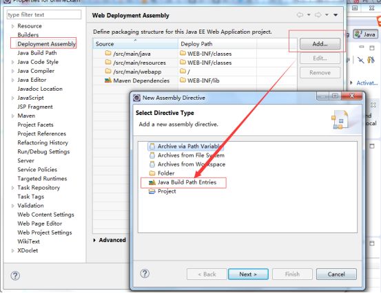Click the Folder directive icon
Screen dimensions: 381x293
[152, 173]
